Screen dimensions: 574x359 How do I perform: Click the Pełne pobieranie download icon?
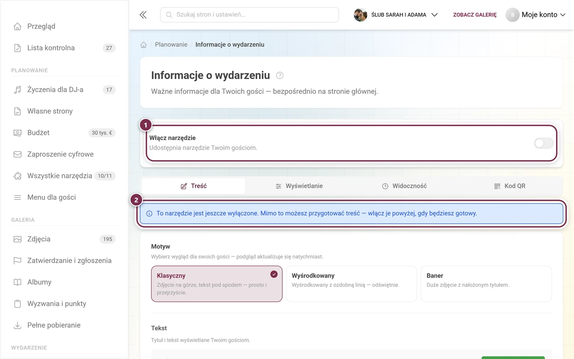(x=18, y=325)
